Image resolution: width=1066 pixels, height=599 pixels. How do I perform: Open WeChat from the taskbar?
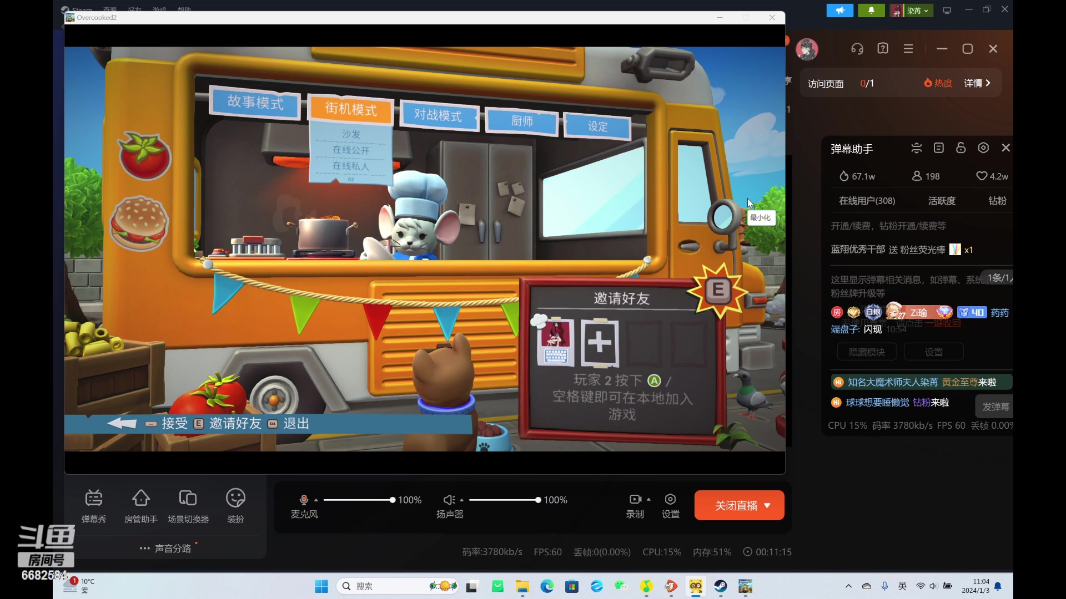pyautogui.click(x=621, y=586)
